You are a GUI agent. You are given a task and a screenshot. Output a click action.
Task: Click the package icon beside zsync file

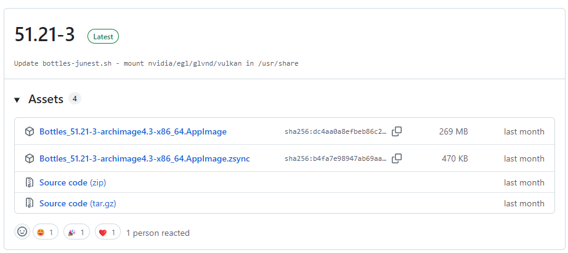tap(30, 159)
